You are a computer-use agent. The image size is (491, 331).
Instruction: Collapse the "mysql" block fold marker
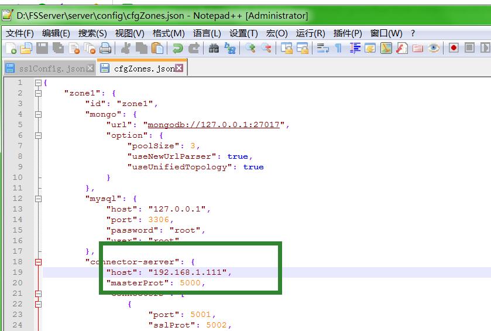tap(39, 199)
